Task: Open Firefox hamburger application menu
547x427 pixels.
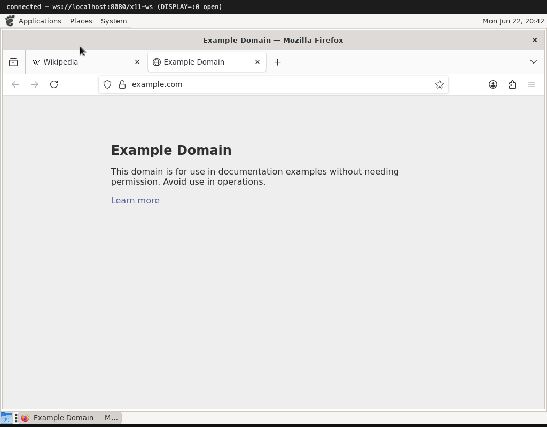Action: pos(532,84)
